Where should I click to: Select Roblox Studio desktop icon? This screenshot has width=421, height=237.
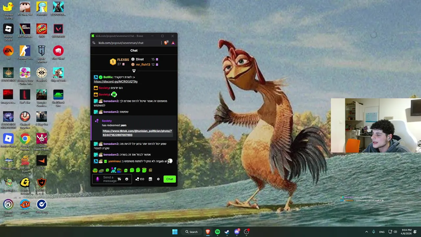point(8,33)
